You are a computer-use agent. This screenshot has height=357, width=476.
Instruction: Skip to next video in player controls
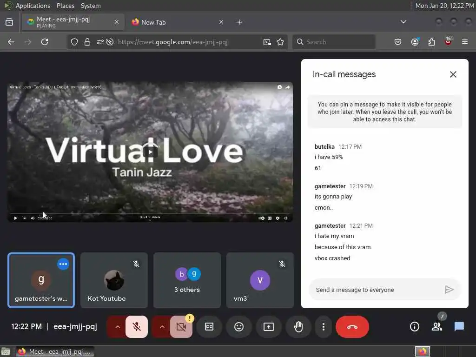(x=25, y=218)
